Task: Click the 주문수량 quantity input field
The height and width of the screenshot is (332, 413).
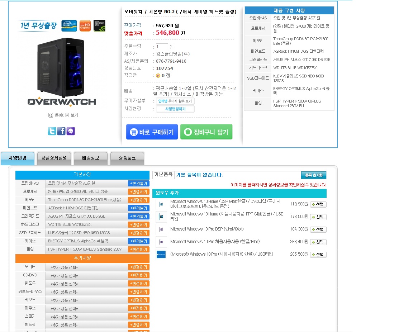Action: (x=162, y=47)
